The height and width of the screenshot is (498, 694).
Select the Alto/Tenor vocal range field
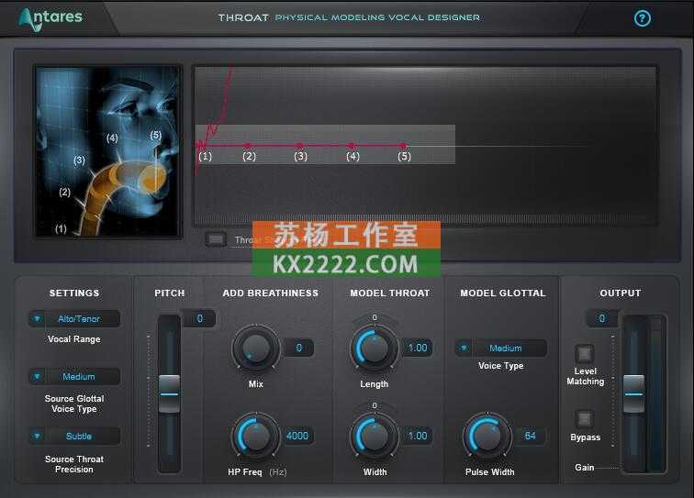[79, 318]
